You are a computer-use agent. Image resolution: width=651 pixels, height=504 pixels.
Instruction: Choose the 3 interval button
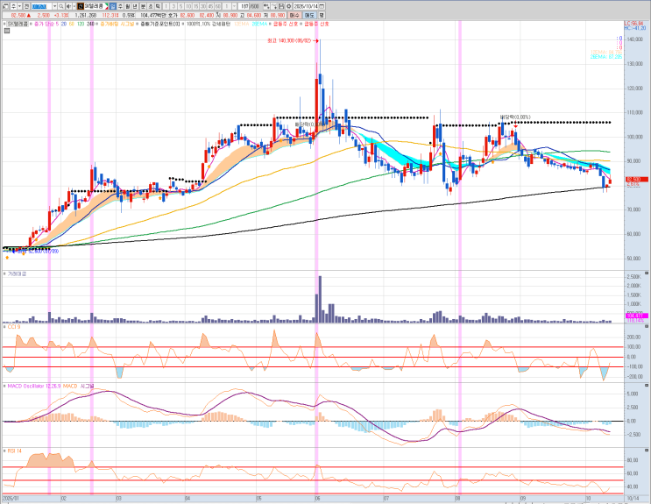click(x=173, y=6)
